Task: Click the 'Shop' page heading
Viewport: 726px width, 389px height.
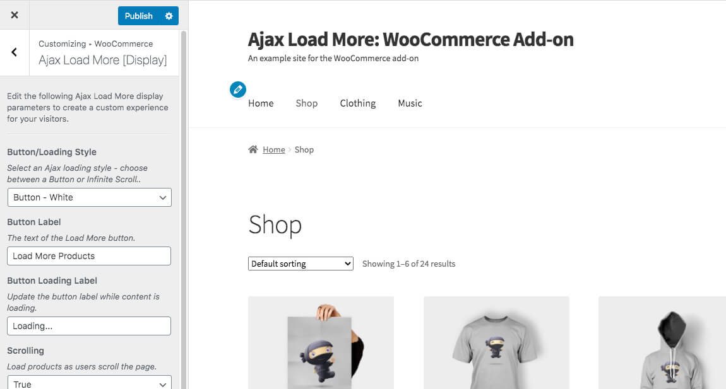Action: (275, 225)
